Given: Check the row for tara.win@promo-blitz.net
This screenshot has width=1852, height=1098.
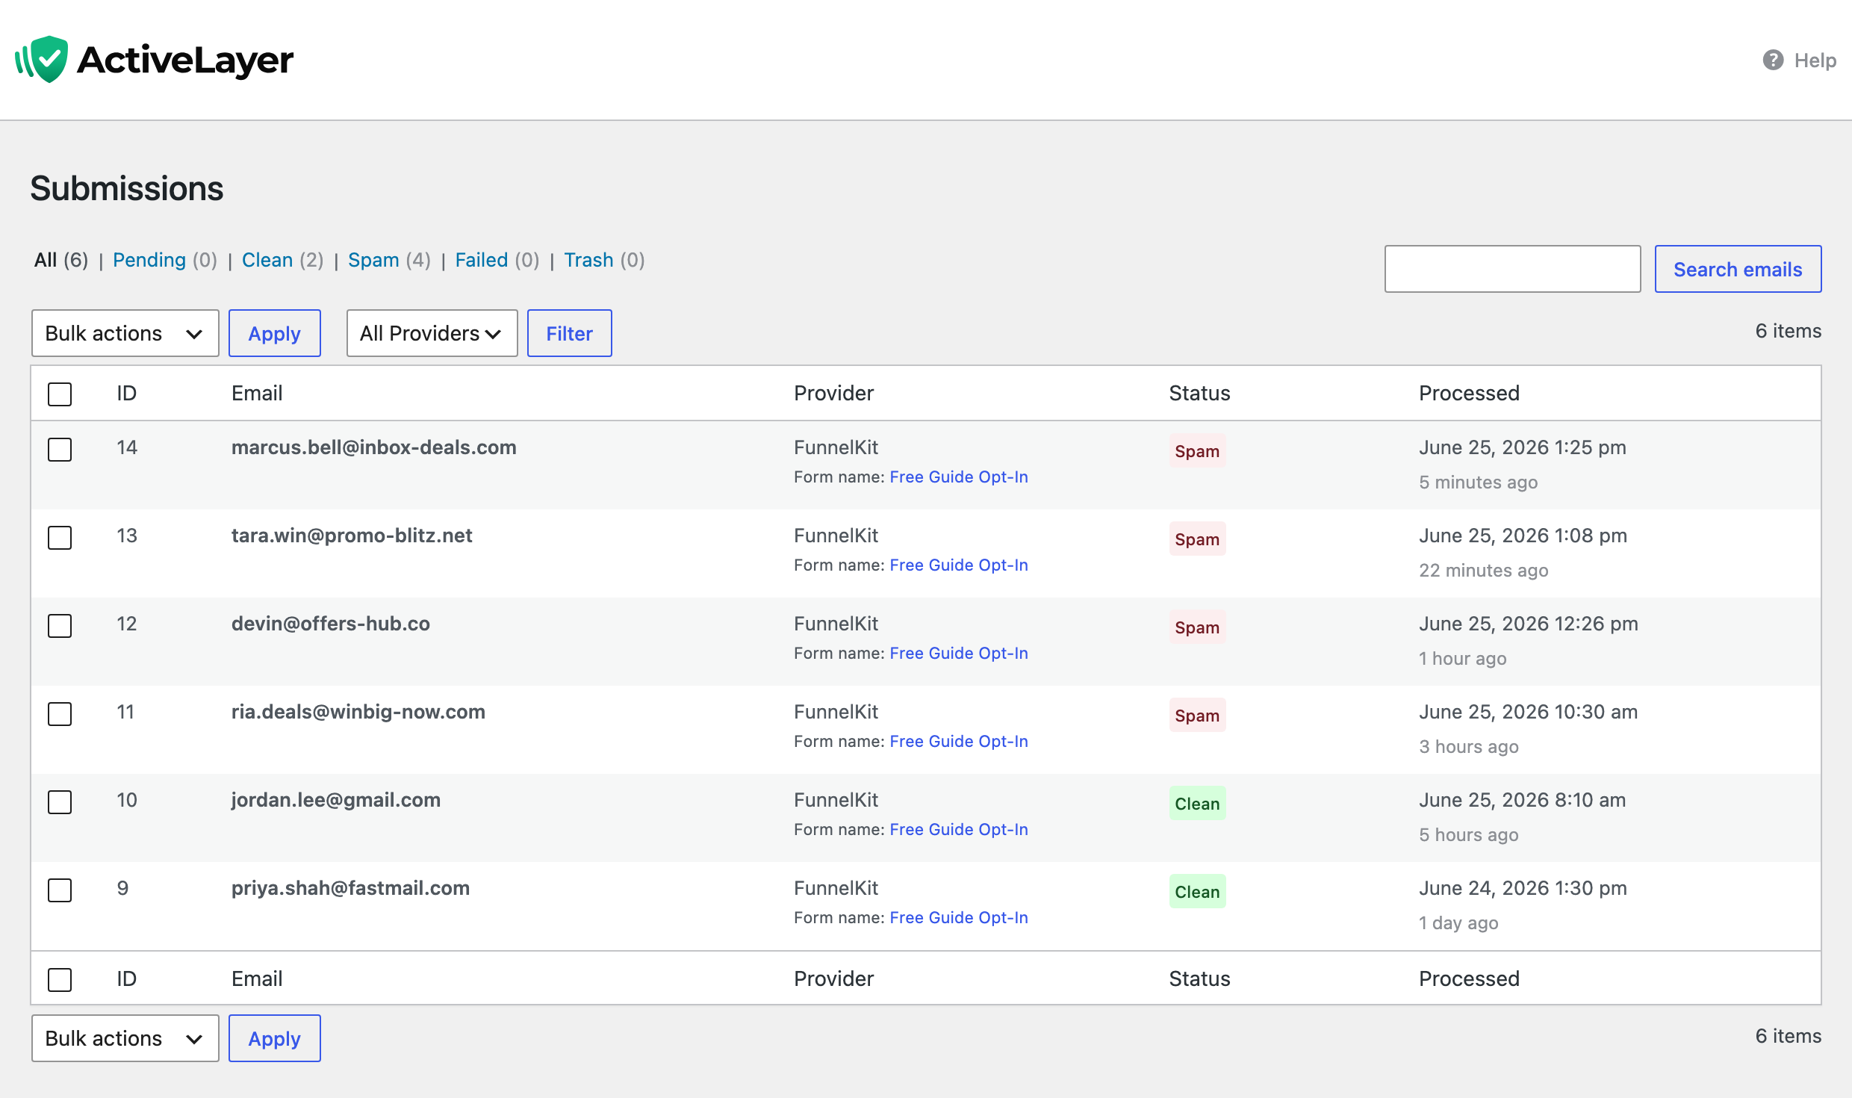Looking at the screenshot, I should pos(60,537).
